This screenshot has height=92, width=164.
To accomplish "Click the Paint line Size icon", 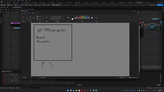I will [x=68, y=17].
